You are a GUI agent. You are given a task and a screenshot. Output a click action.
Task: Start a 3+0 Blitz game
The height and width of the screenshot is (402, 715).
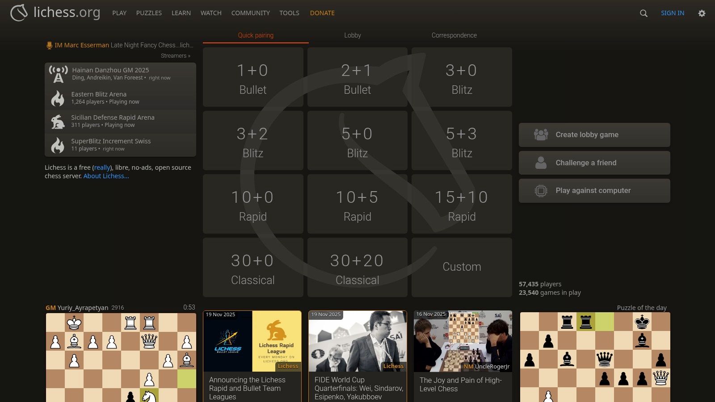[x=462, y=77]
